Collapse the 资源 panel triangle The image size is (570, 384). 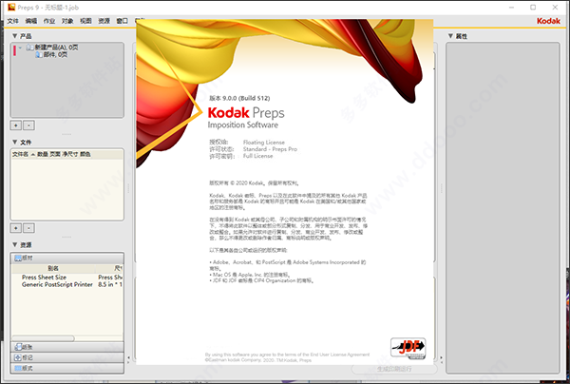pos(14,244)
